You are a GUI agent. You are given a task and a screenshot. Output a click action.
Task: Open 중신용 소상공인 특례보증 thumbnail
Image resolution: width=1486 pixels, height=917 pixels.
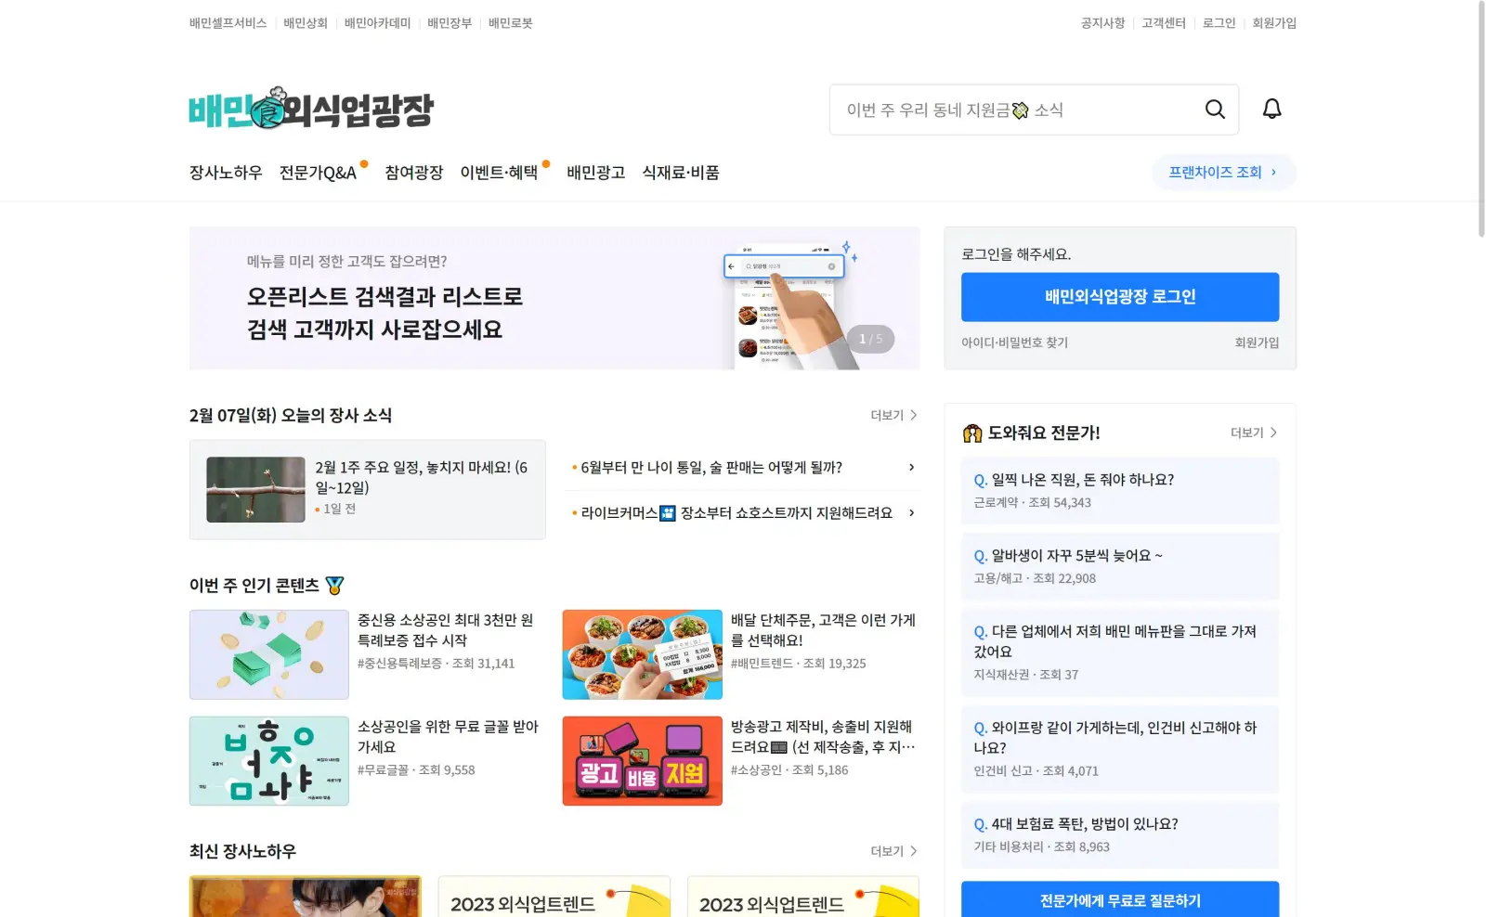coord(269,654)
